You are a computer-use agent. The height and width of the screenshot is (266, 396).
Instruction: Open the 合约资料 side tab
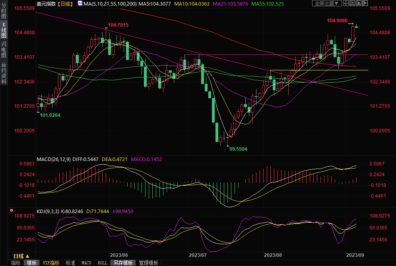4,73
